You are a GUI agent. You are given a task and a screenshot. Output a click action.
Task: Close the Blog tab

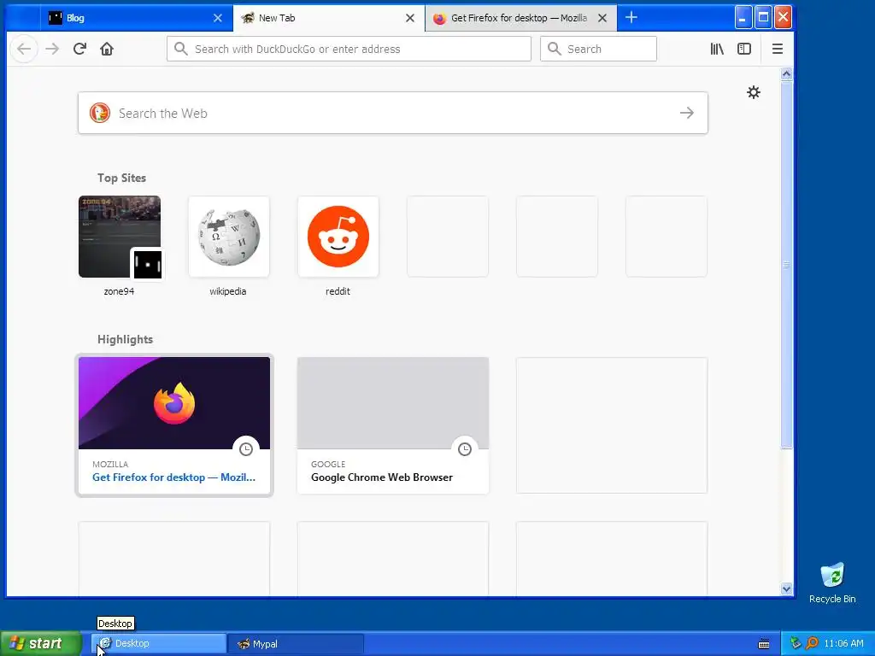tap(218, 18)
